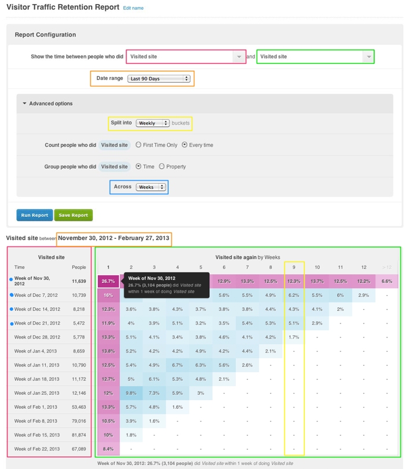This screenshot has height=469, width=405.
Task: Click the 16% cell for Week of Dec 7
Action: [x=108, y=295]
